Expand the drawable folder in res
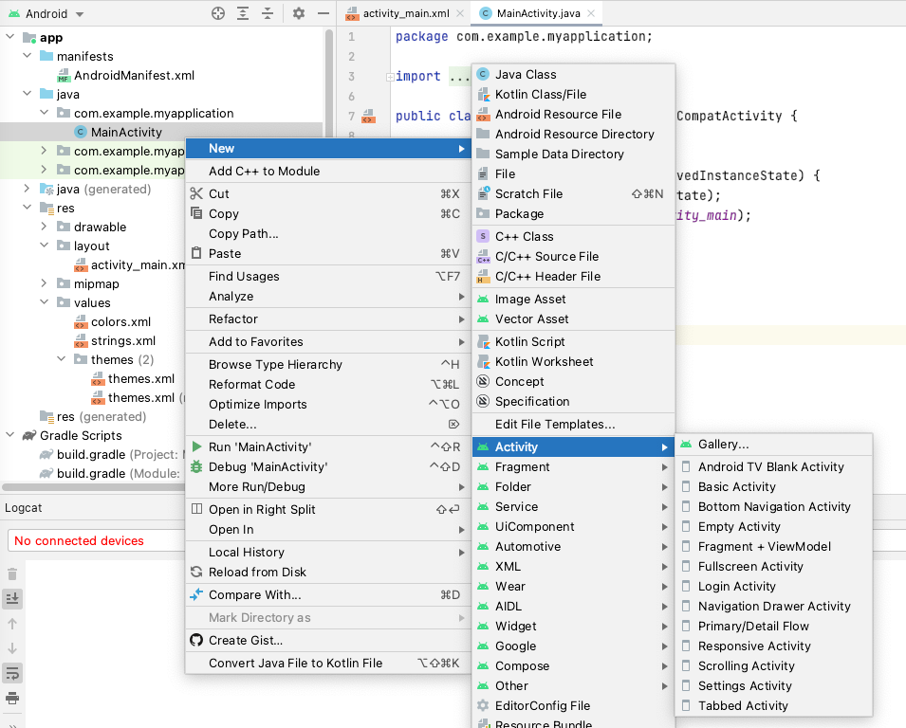The width and height of the screenshot is (906, 728). (44, 227)
